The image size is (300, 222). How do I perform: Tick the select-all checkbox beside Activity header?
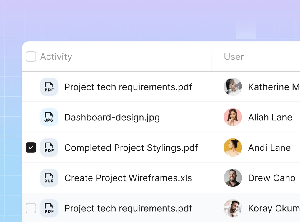coord(31,56)
